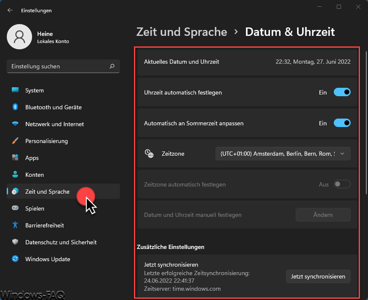This screenshot has height=300, width=368.
Task: Click the Zeitserver: time.windows.com text
Action: coord(183,289)
